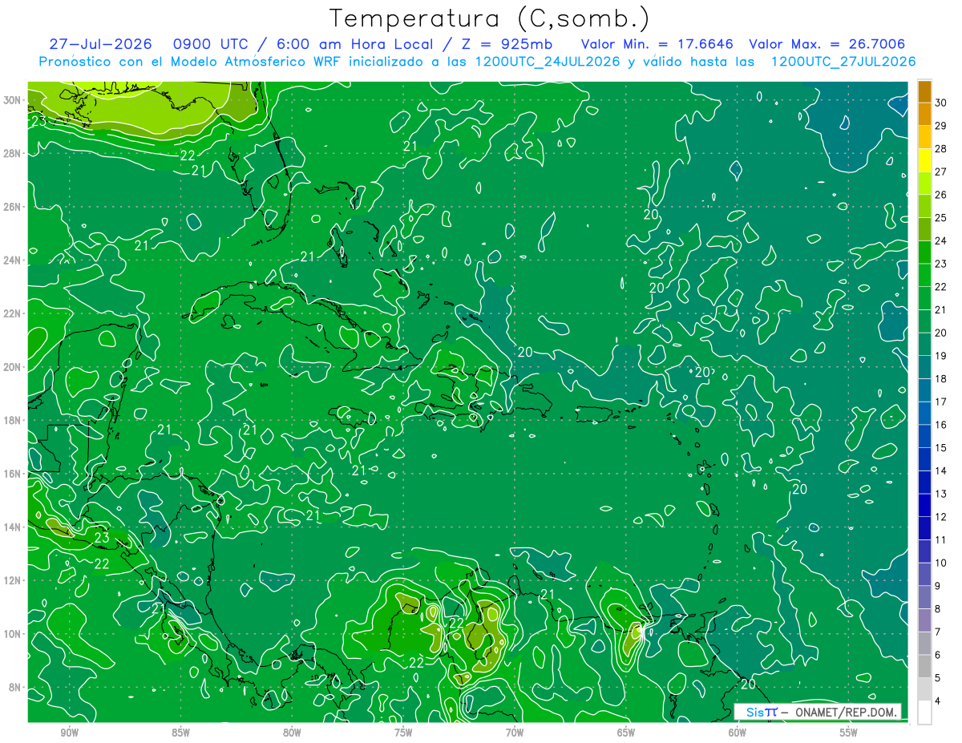The width and height of the screenshot is (962, 743).
Task: Click "1200UTC_27JUL2026" valid-until time text
Action: [843, 62]
